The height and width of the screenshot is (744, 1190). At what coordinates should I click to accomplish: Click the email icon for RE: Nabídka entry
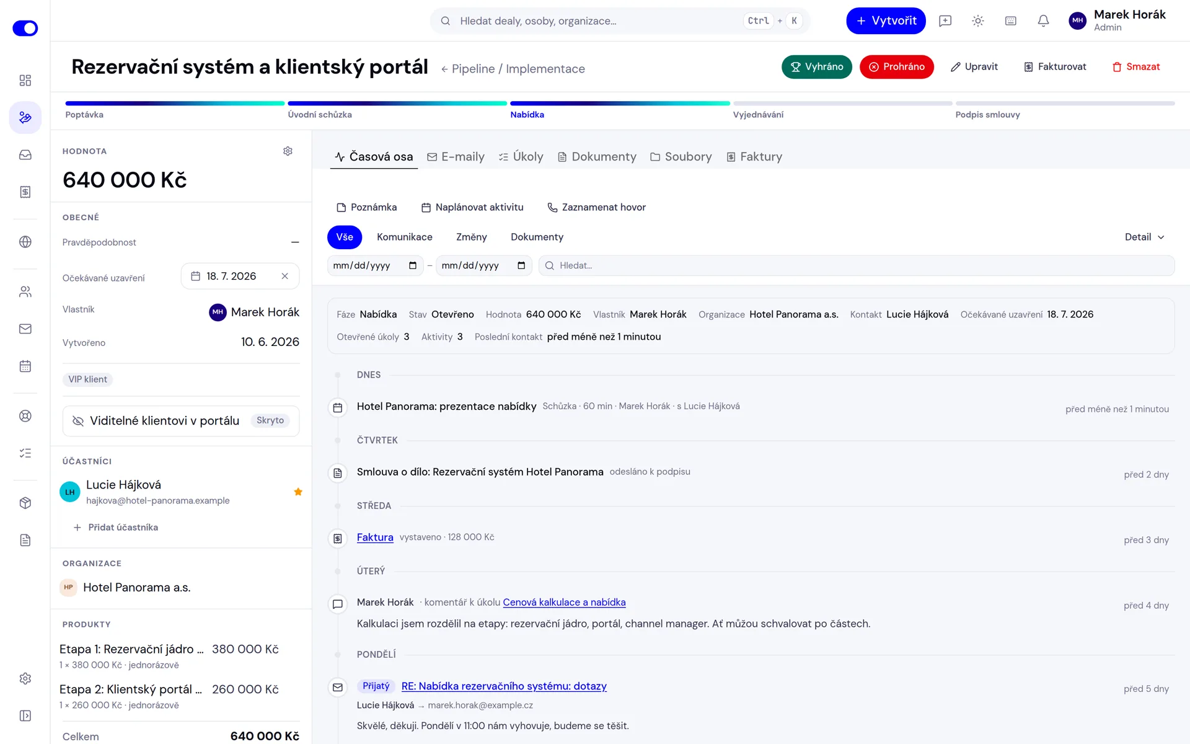[x=338, y=687]
